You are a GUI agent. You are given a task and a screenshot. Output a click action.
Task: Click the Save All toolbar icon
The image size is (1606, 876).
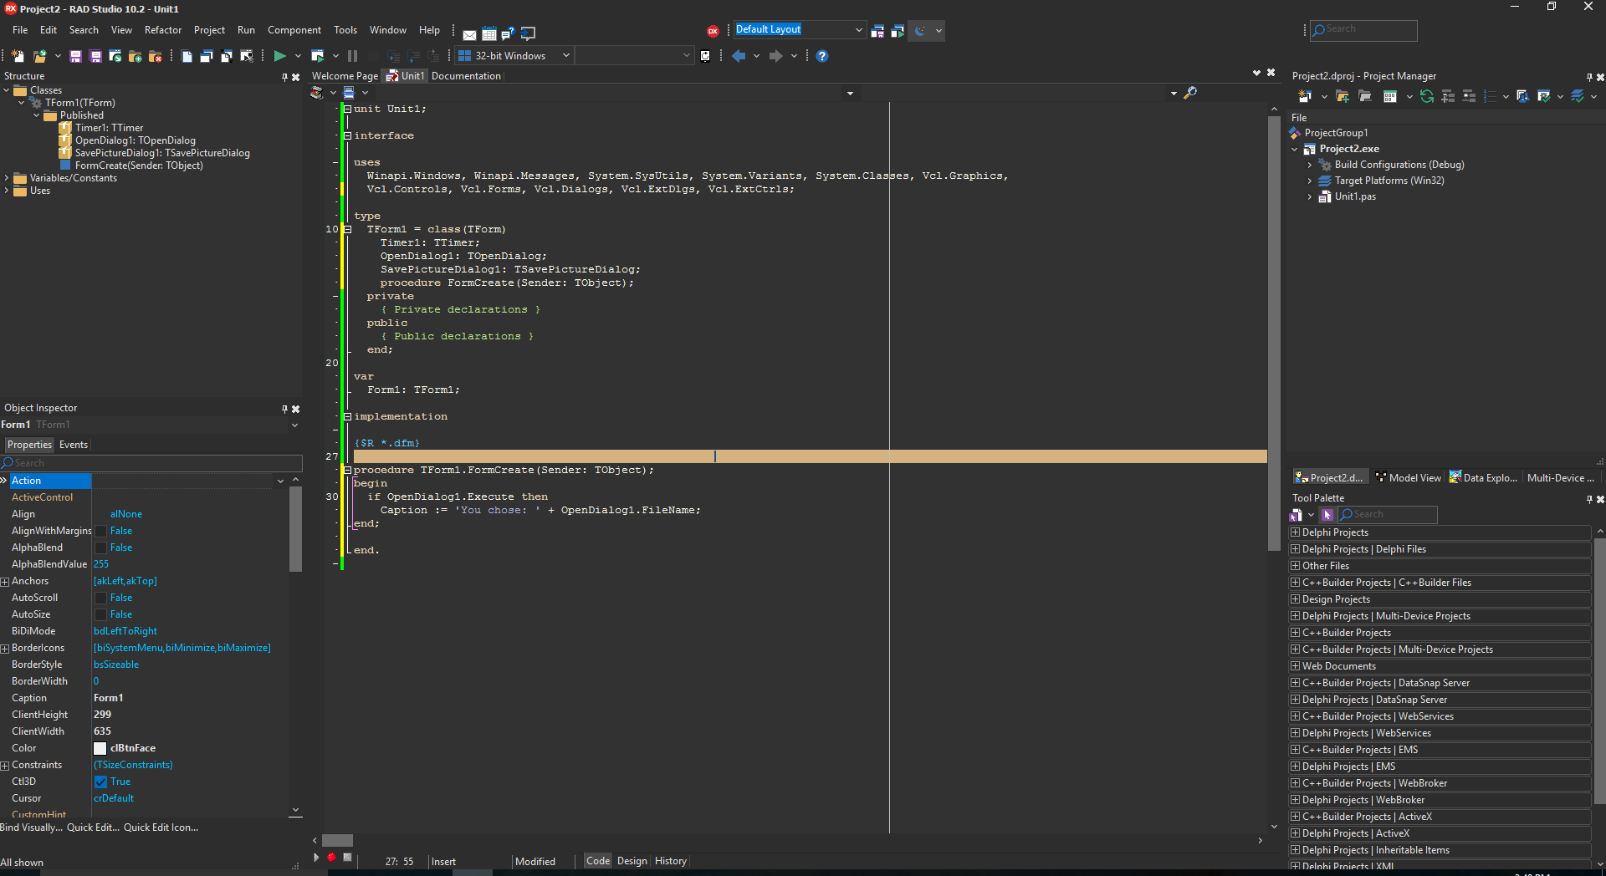click(95, 56)
